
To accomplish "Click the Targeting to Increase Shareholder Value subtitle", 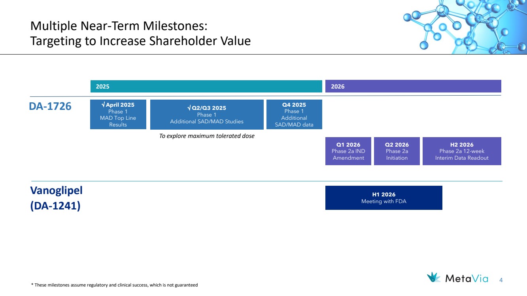I will tap(140, 41).
